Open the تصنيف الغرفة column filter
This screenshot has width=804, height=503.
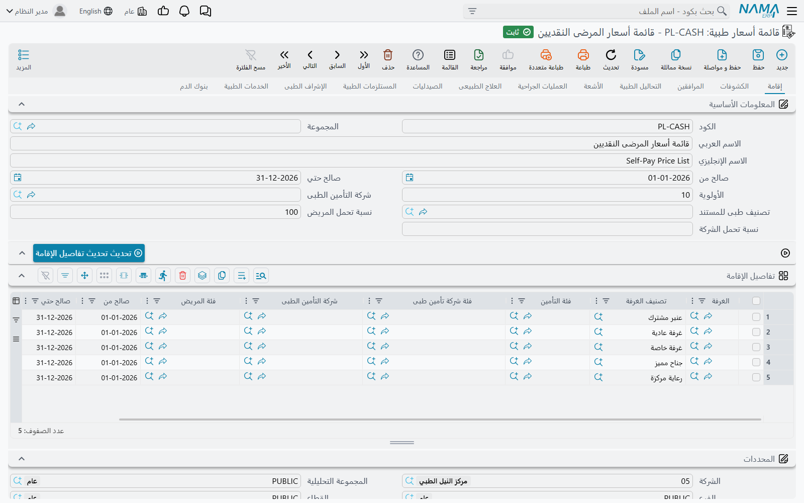[606, 301]
